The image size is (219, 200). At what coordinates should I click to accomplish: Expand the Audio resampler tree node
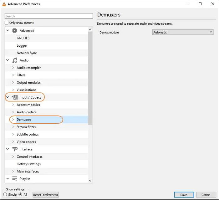(x=13, y=68)
